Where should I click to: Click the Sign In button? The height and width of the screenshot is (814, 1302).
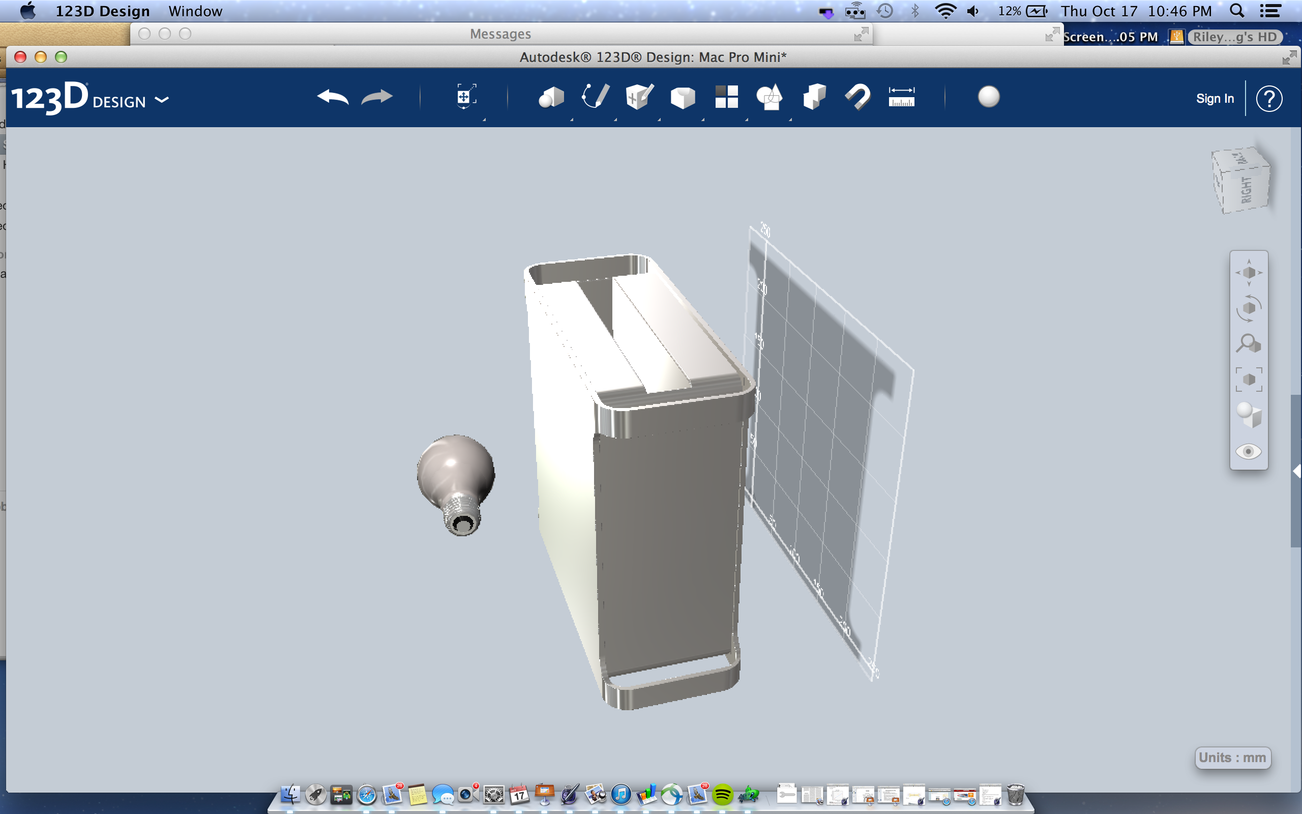pos(1215,98)
